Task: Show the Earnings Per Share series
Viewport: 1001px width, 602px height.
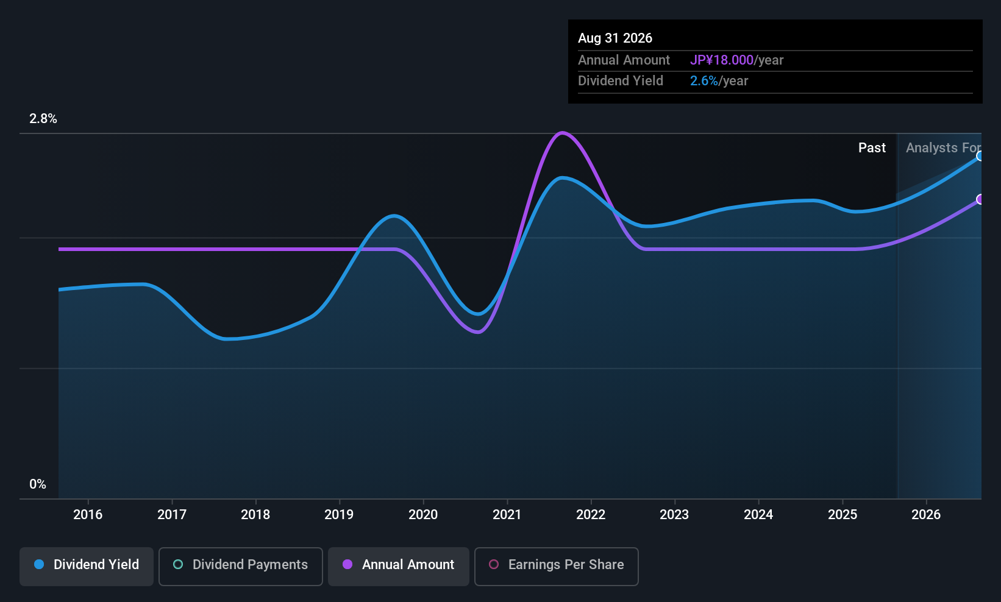Action: pyautogui.click(x=556, y=565)
